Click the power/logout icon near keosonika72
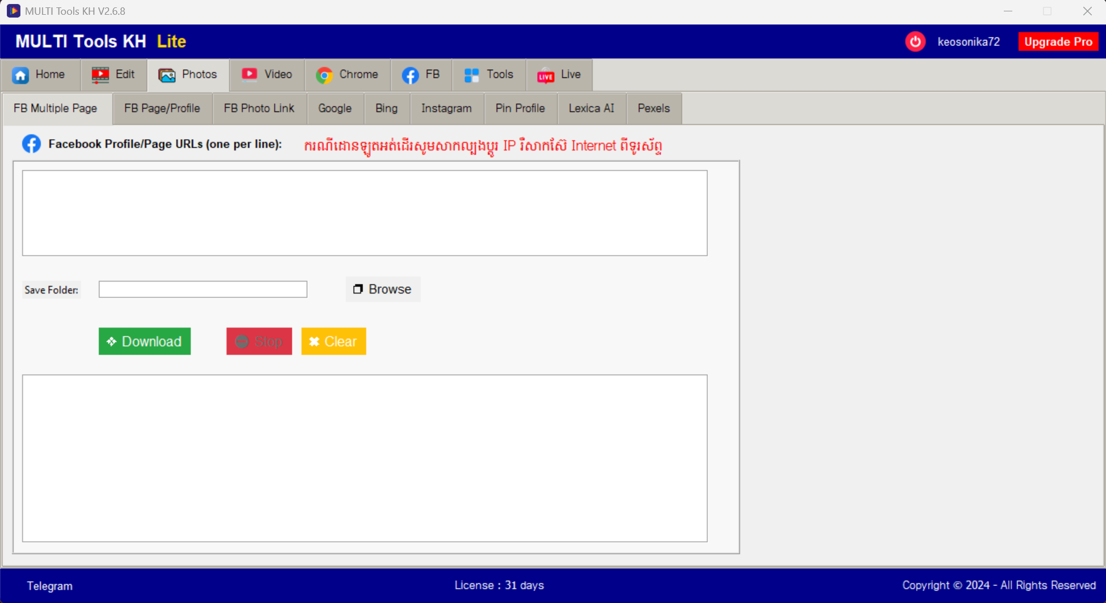This screenshot has width=1106, height=603. click(915, 41)
